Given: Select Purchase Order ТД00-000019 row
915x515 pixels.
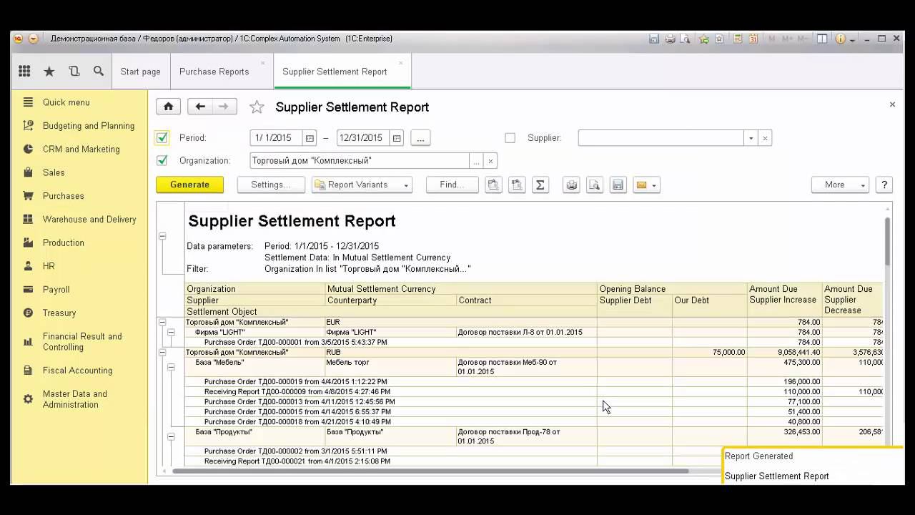Looking at the screenshot, I should pyautogui.click(x=296, y=382).
